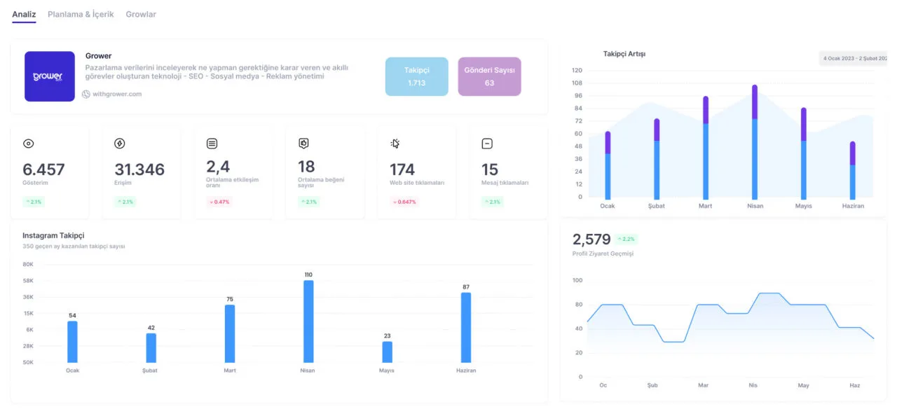
Task: Click the purple Gönderi Sayısı 63 button
Action: click(489, 76)
